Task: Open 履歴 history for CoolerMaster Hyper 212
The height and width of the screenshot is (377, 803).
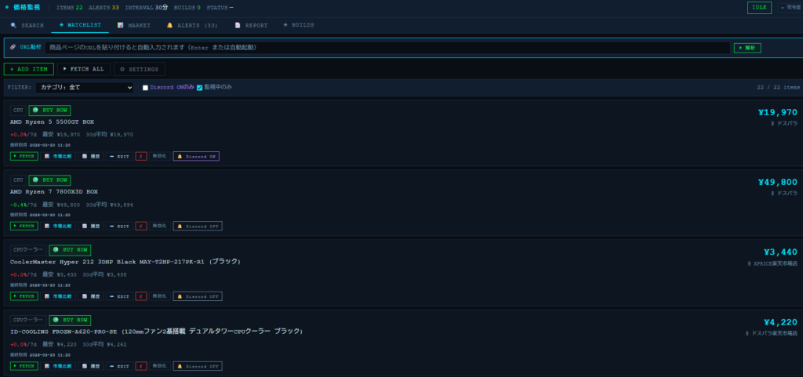Action: pos(91,296)
